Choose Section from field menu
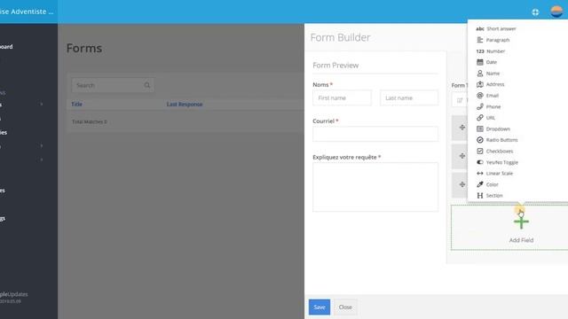The image size is (568, 319). (x=494, y=195)
